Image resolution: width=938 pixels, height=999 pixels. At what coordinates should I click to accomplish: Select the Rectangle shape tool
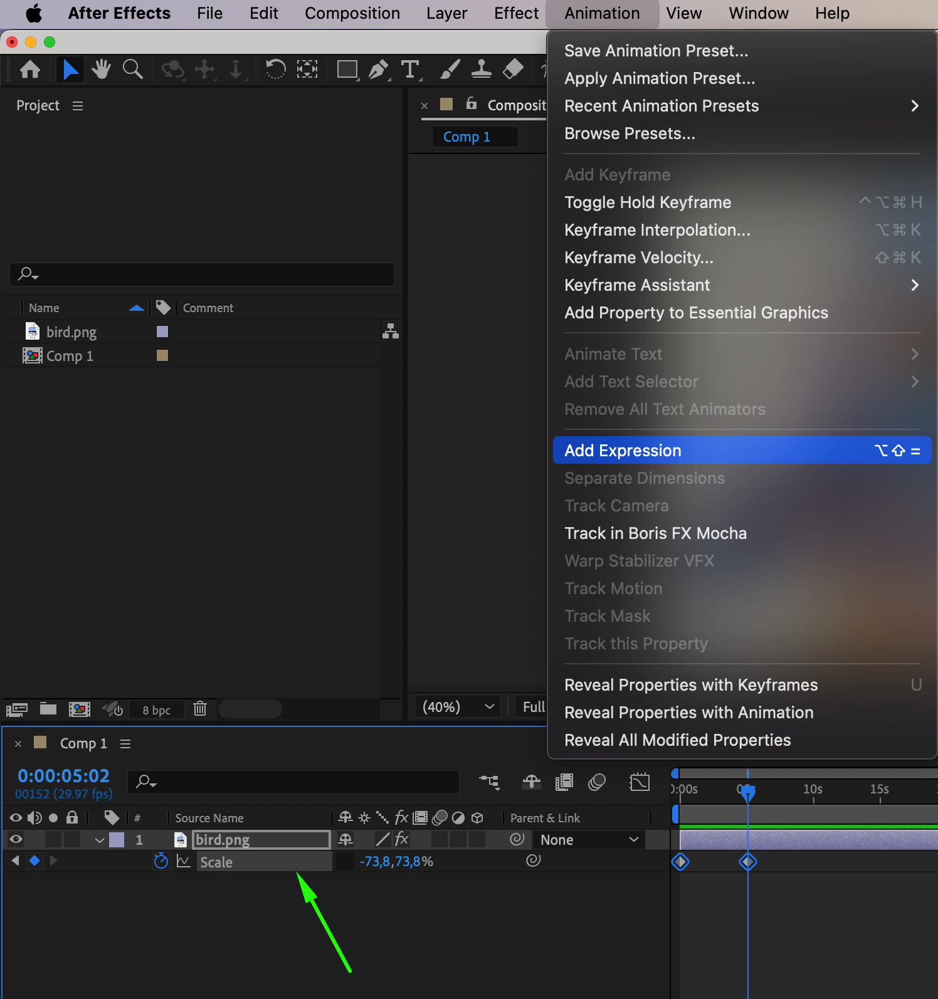347,69
